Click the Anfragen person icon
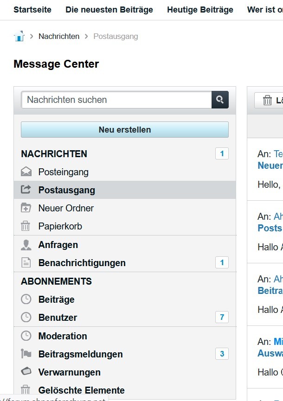 pos(26,245)
